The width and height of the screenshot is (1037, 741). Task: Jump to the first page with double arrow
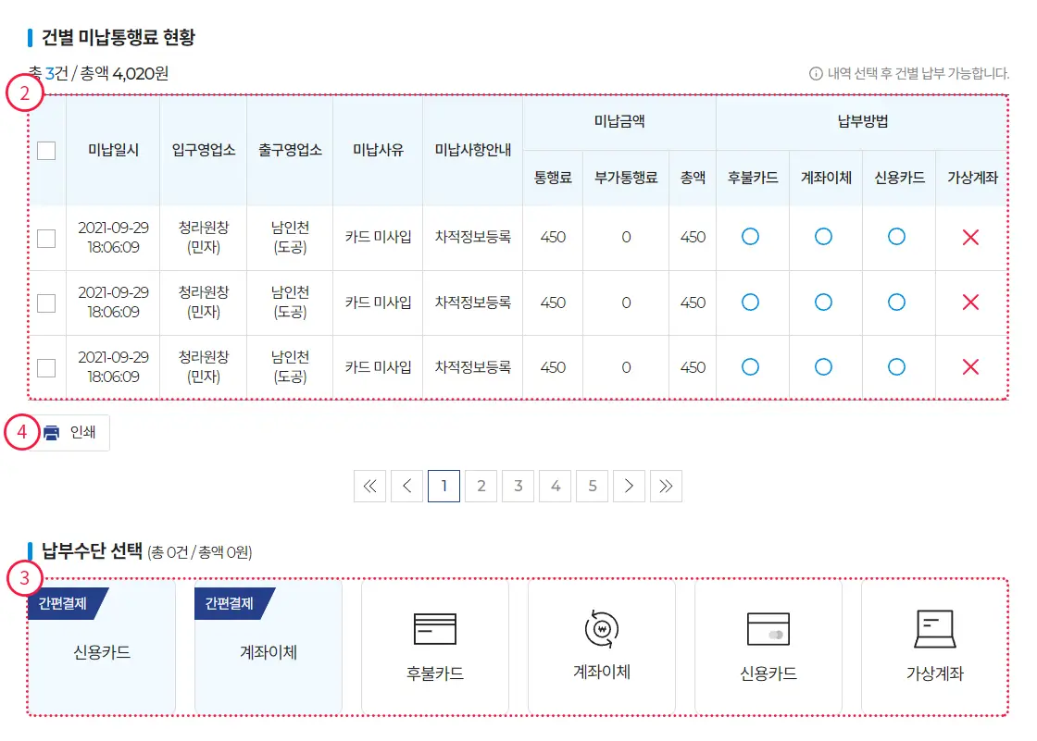(369, 486)
